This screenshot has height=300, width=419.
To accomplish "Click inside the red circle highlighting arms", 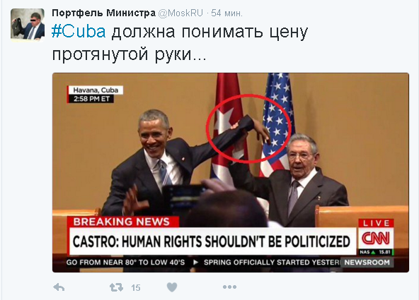I will (x=248, y=128).
